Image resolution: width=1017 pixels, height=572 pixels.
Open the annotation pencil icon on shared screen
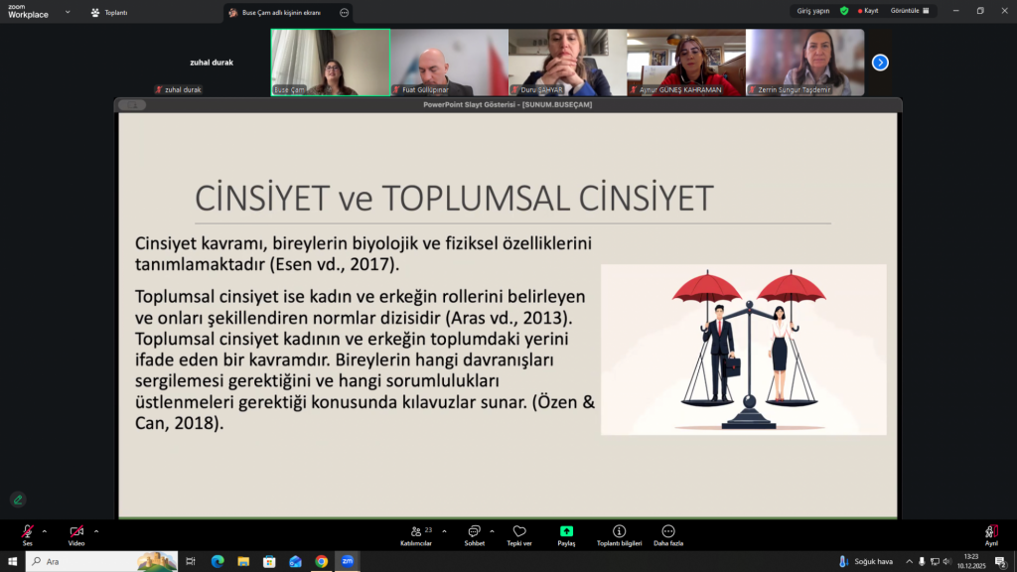pos(18,500)
